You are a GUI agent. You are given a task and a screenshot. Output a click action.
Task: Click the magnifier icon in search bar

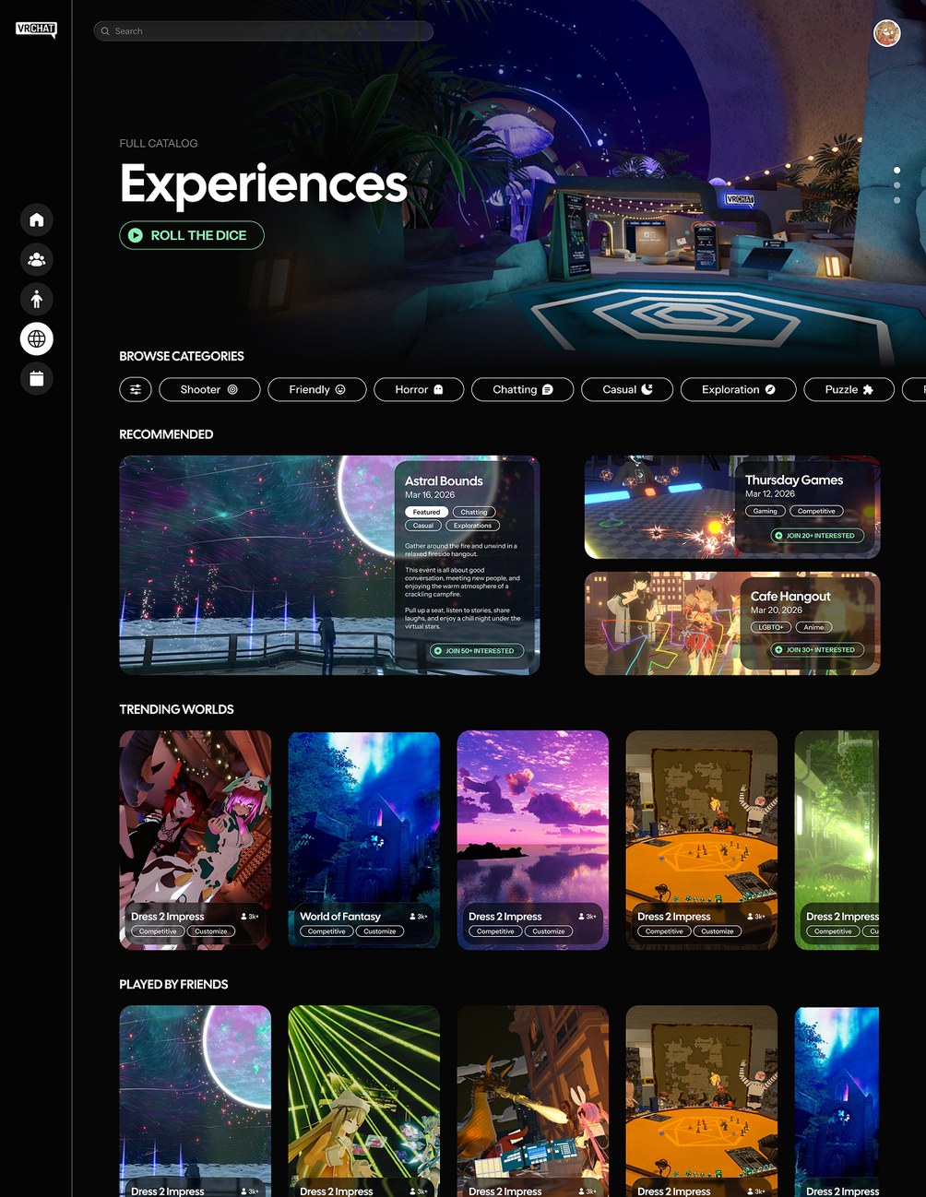[x=105, y=31]
